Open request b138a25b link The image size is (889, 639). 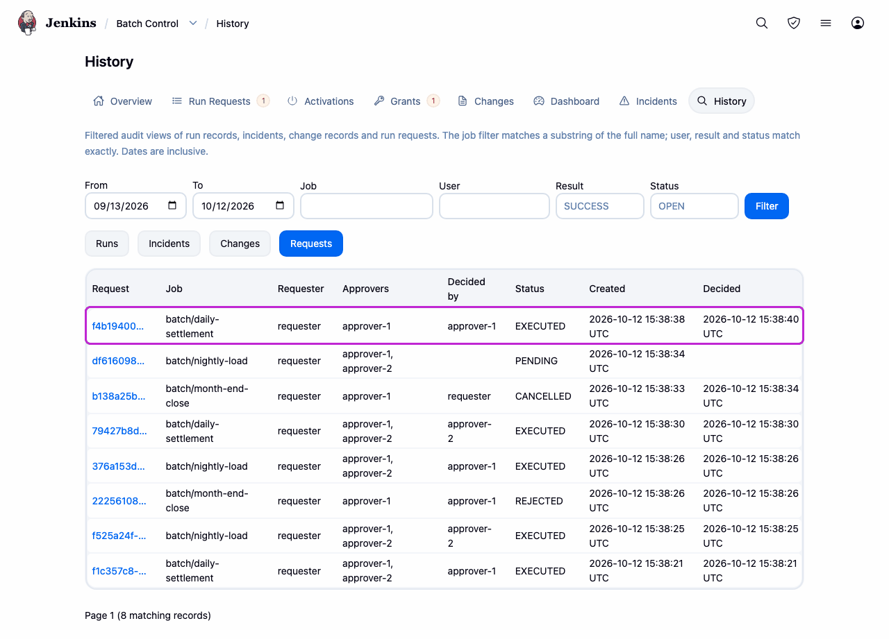click(x=119, y=396)
